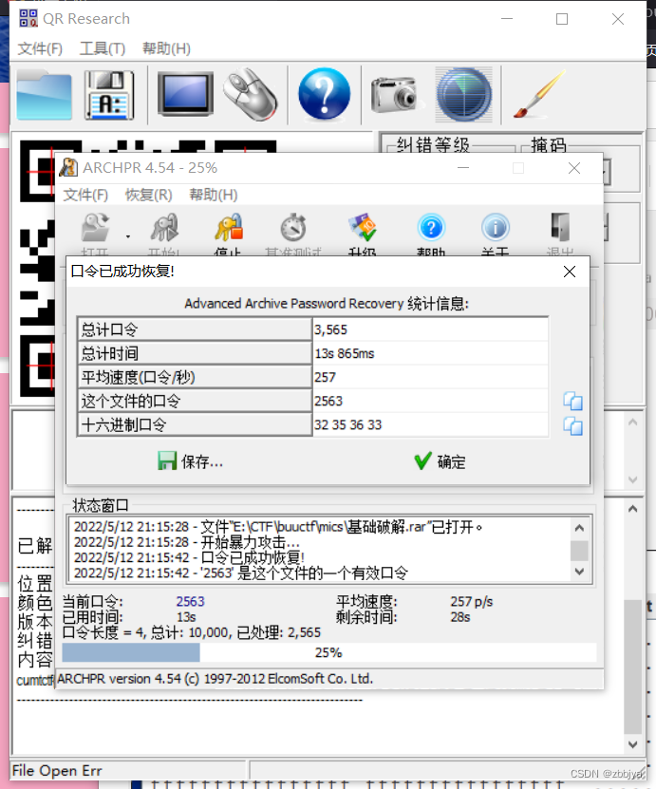656x789 pixels.
Task: Open 帮助(H) menu in QR Research
Action: point(166,48)
